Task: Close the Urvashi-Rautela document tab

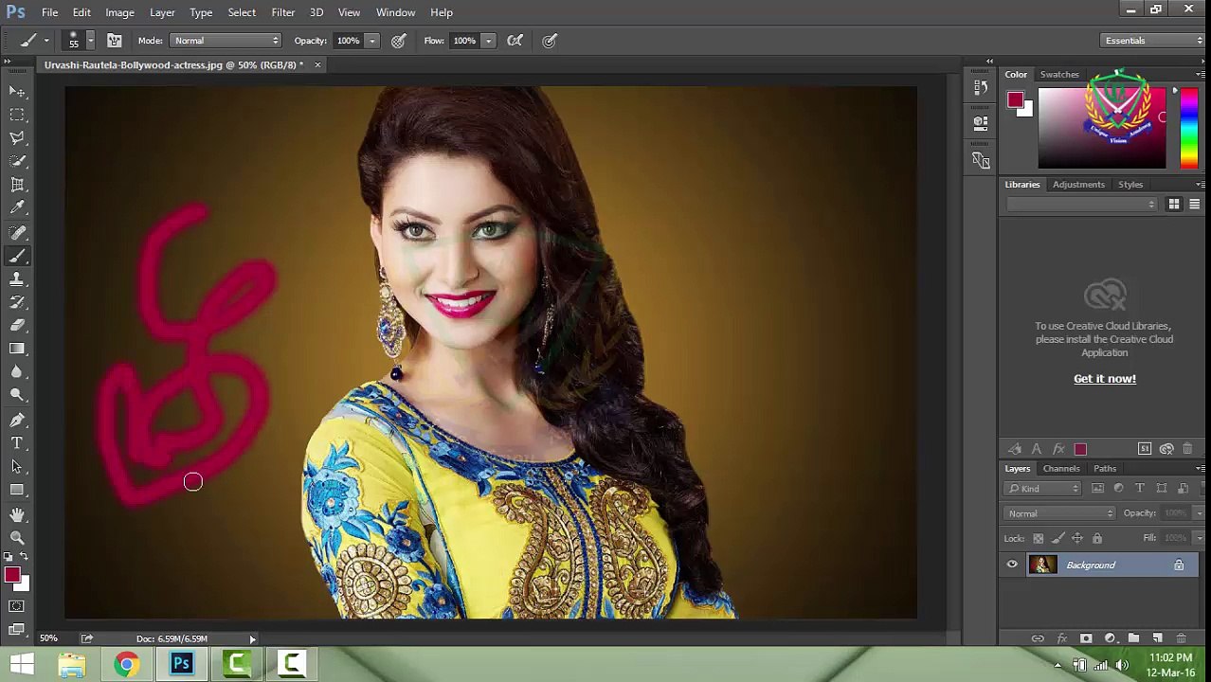Action: tap(317, 65)
